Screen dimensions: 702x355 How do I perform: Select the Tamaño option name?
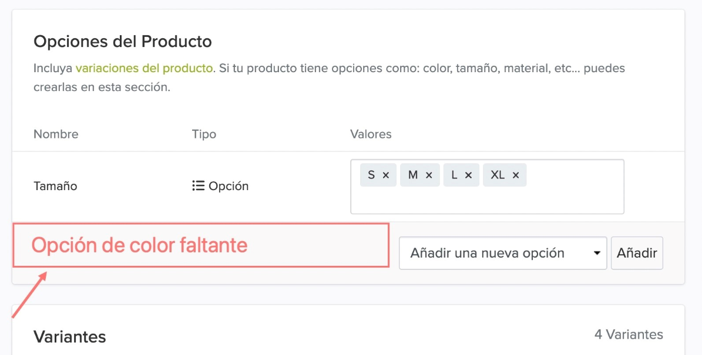pos(55,186)
